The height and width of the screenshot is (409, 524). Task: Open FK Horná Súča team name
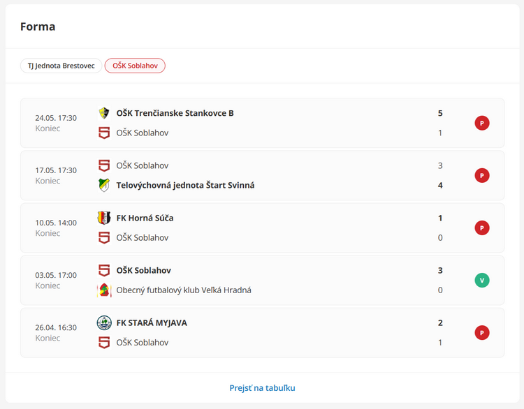pyautogui.click(x=145, y=218)
